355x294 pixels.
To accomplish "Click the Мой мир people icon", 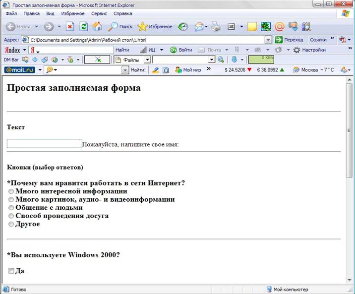I will (178, 70).
